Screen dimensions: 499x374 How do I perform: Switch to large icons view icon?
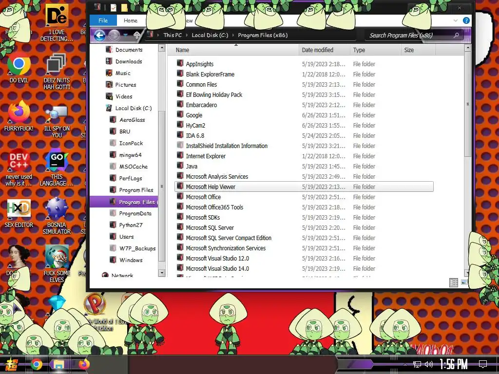464,282
